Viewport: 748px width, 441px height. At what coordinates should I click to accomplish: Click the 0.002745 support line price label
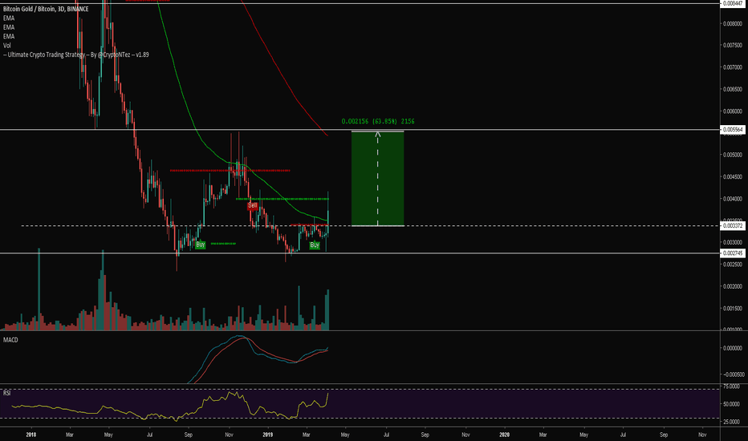point(731,253)
